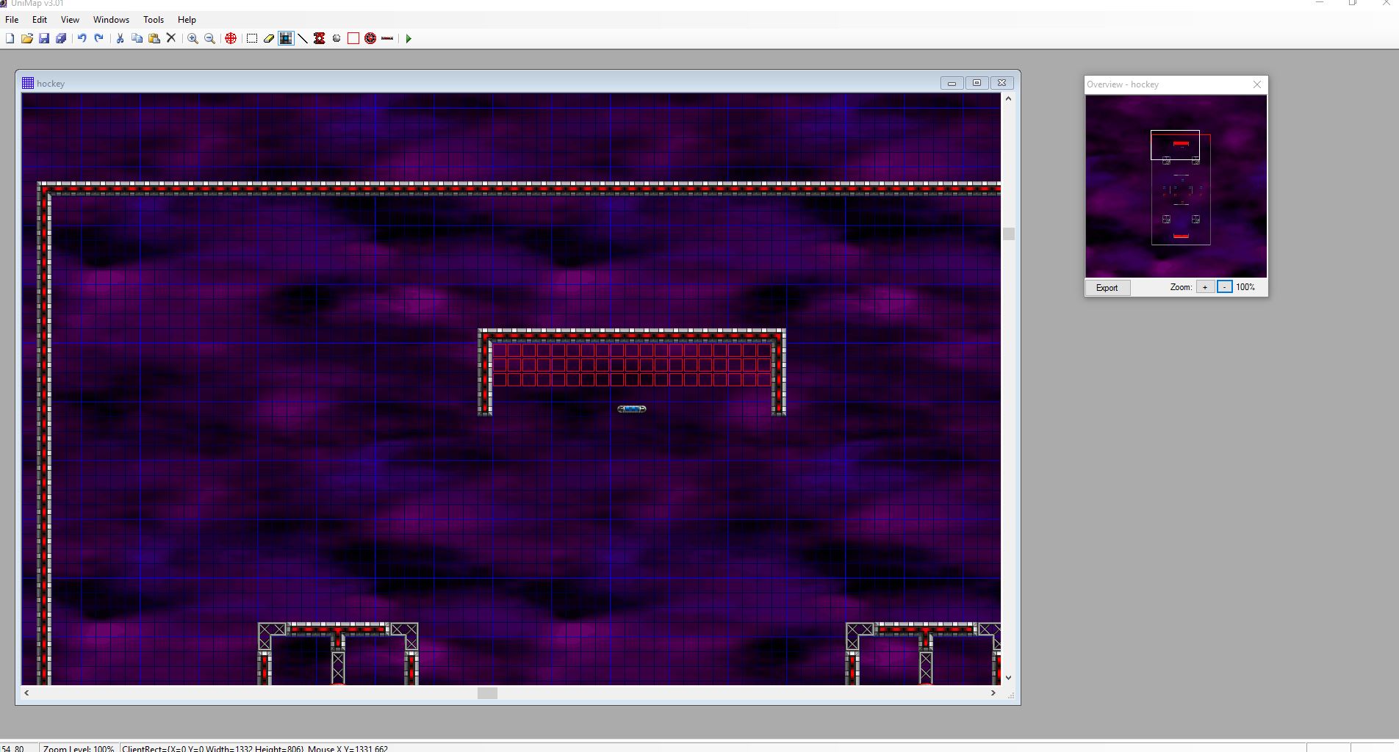Run the map with green play arrow
This screenshot has width=1399, height=752.
click(409, 38)
